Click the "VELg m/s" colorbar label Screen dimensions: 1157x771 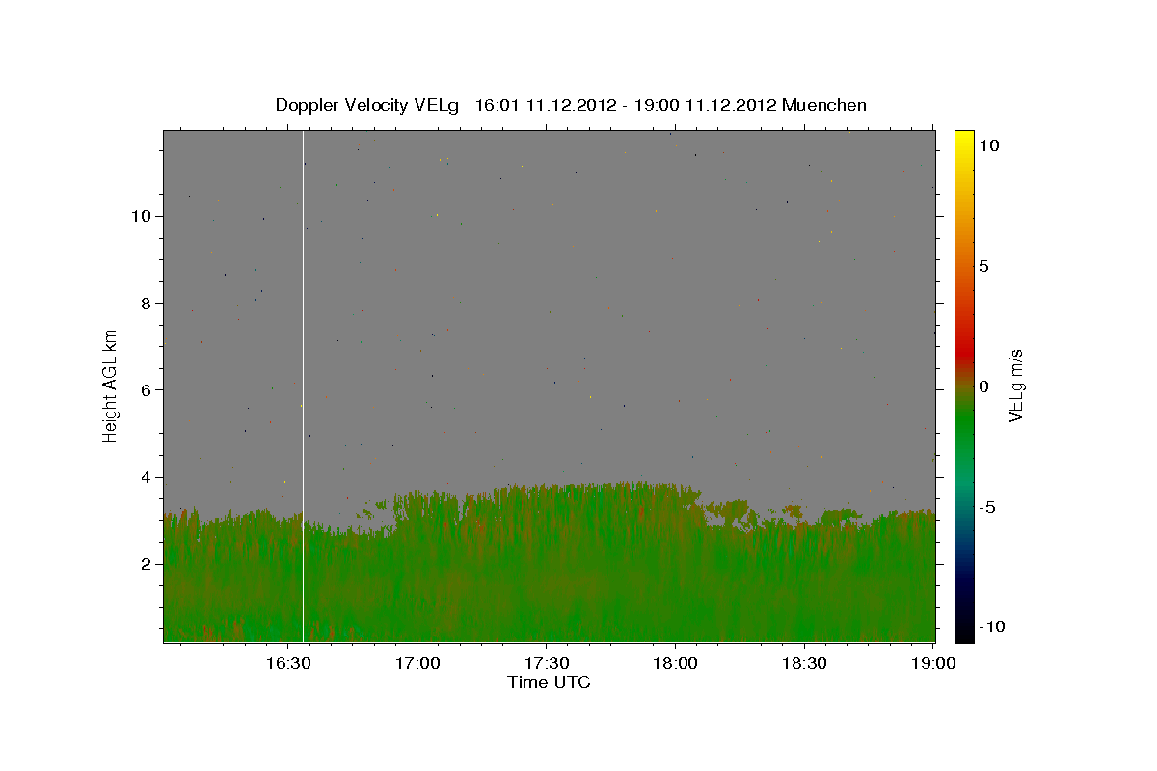click(x=1015, y=385)
